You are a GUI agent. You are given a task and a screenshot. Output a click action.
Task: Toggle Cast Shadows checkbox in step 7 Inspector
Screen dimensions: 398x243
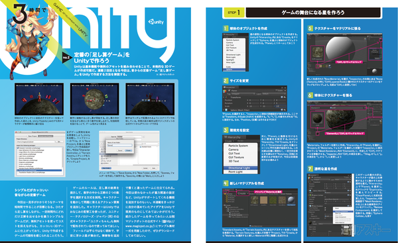pyautogui.click(x=325, y=208)
